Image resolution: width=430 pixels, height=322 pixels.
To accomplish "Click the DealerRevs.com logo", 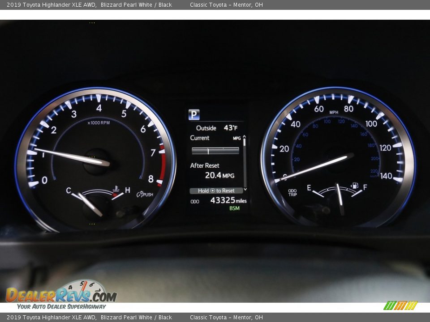I will (61, 295).
